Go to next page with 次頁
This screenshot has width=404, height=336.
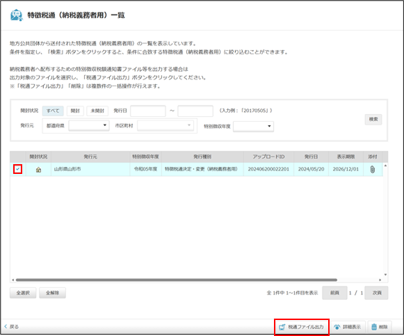(377, 293)
